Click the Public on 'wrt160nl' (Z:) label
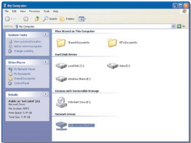 pyautogui.click(x=81, y=125)
